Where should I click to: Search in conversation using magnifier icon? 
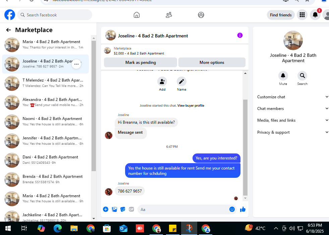[x=303, y=76]
